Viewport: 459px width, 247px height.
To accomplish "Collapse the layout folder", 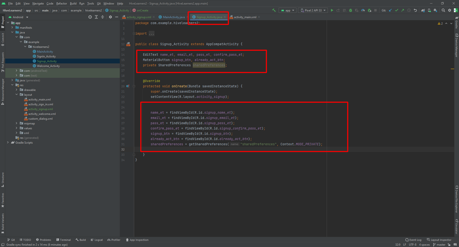I will coord(16,95).
